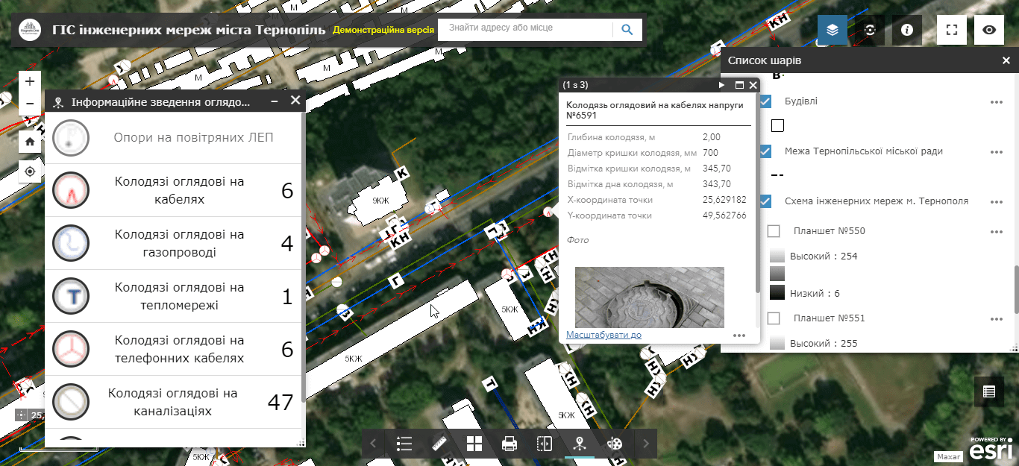Click the Layers list panel icon
This screenshot has width=1019, height=466.
(832, 30)
